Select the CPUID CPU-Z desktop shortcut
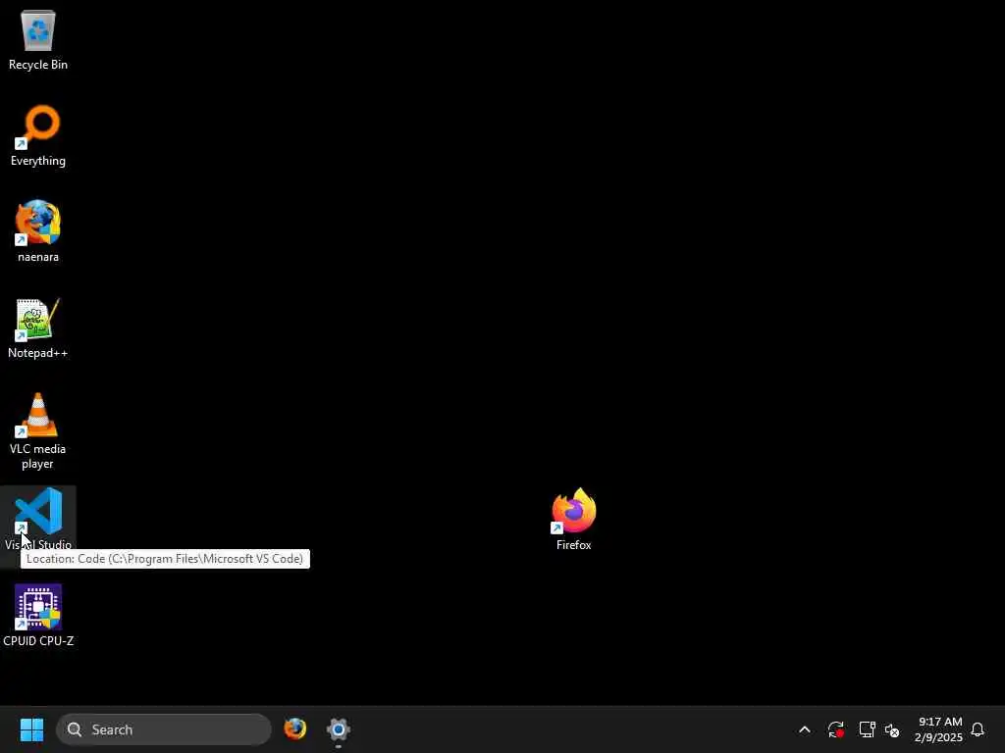Screen dimensions: 1005x753 [38, 616]
